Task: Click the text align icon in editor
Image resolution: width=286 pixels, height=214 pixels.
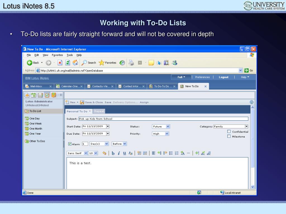Action: [154, 153]
